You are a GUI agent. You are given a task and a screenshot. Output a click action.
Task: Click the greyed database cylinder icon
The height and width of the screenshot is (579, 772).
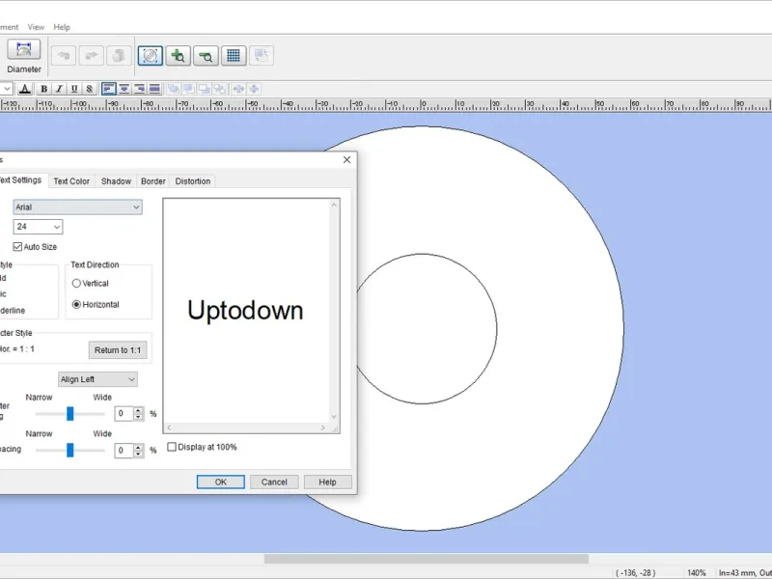point(119,55)
